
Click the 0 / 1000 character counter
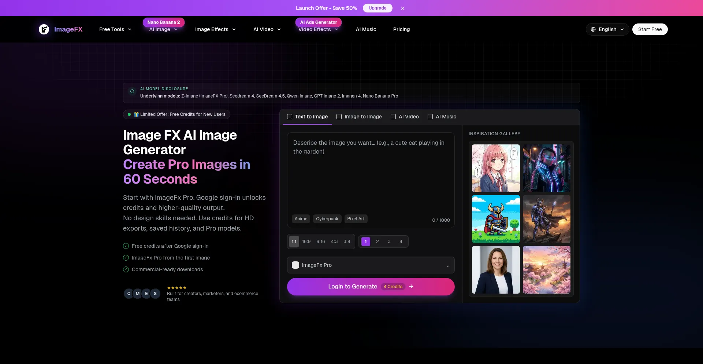coord(441,220)
